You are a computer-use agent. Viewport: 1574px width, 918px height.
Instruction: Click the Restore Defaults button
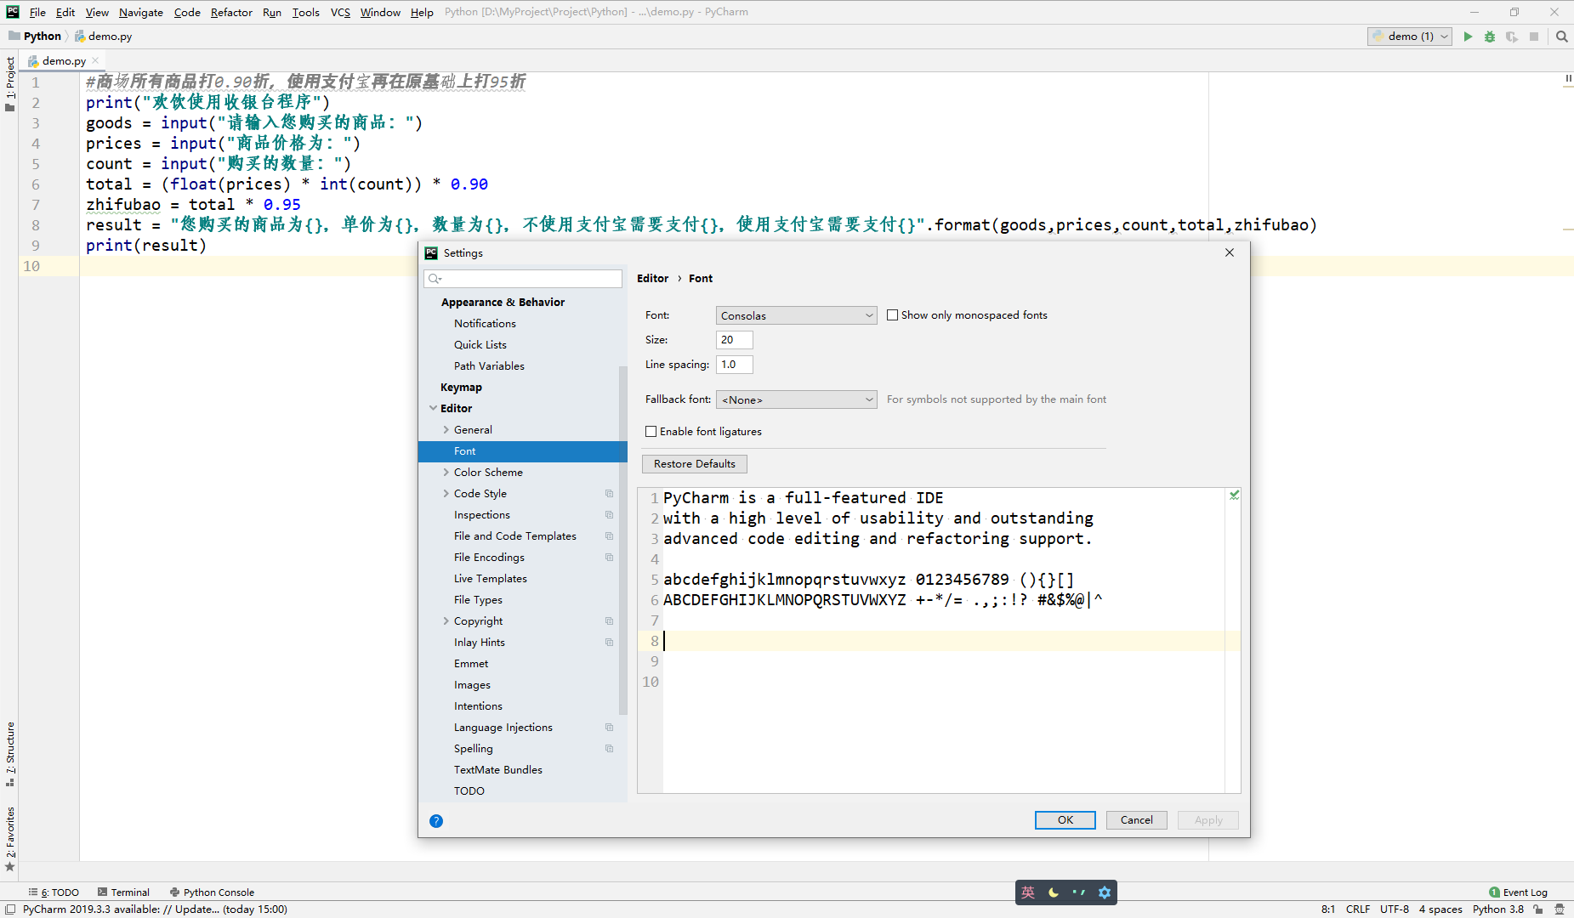tap(694, 464)
